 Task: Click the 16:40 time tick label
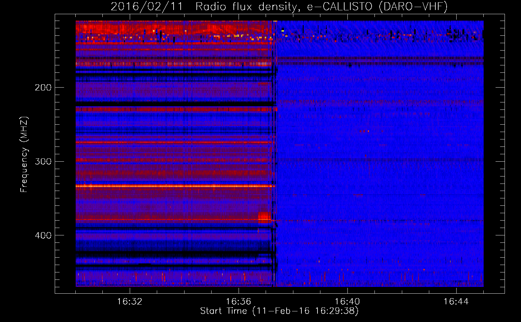[347, 302]
